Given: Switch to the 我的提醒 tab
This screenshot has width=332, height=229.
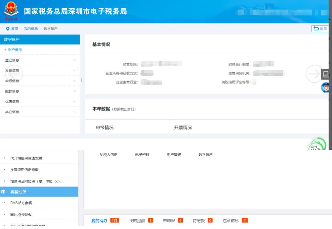Looking at the screenshot, I should [x=137, y=221].
